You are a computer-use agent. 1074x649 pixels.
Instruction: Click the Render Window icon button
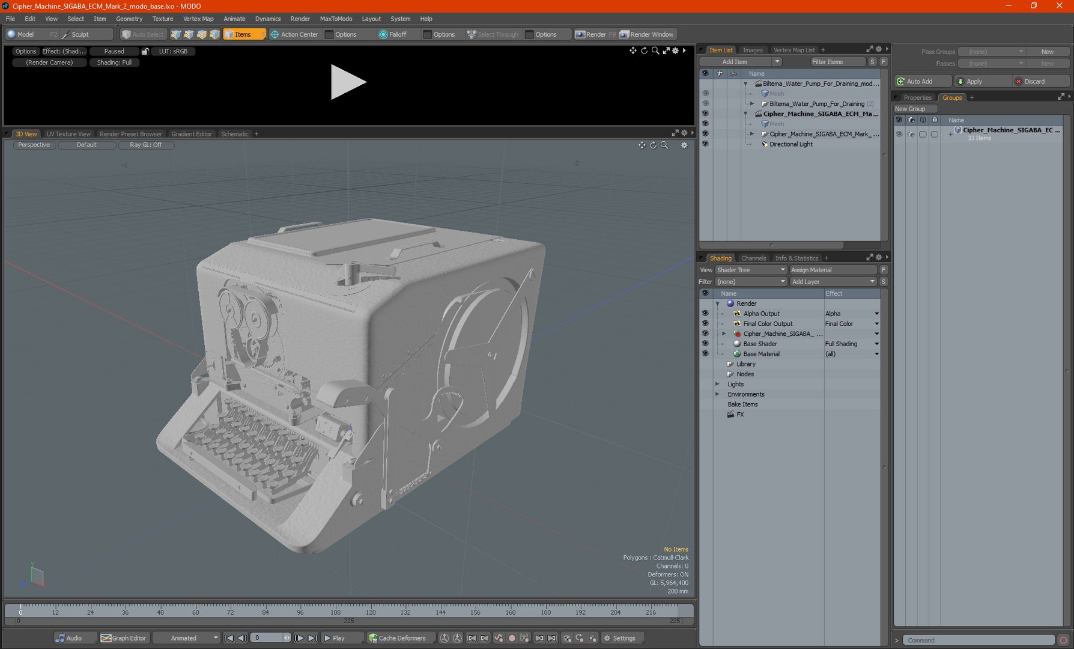[625, 34]
